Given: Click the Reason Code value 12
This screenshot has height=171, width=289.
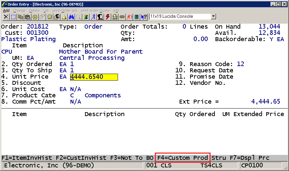Looking at the screenshot, I should pyautogui.click(x=241, y=64).
